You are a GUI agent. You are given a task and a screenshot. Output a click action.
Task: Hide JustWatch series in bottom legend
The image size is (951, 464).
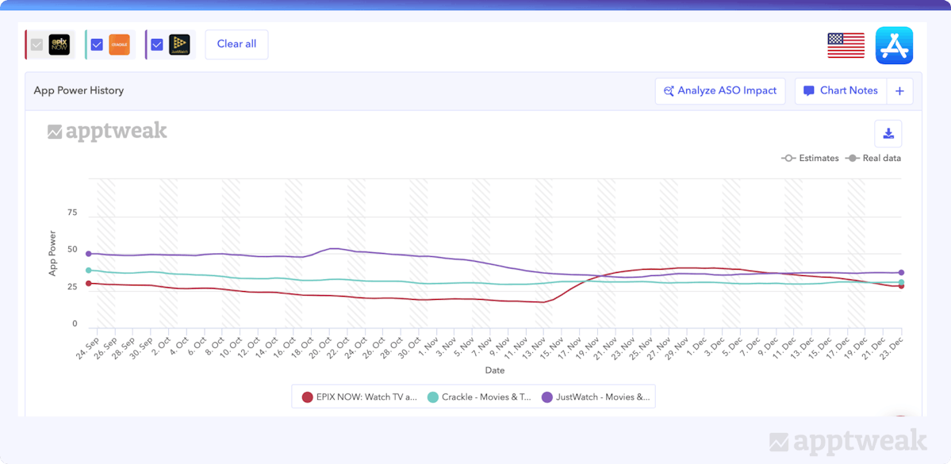(x=595, y=397)
